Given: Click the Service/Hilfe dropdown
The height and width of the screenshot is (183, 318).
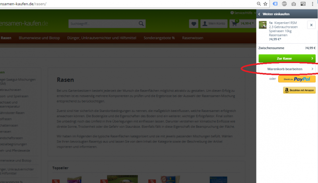Looking at the screenshot, I should [243, 13].
